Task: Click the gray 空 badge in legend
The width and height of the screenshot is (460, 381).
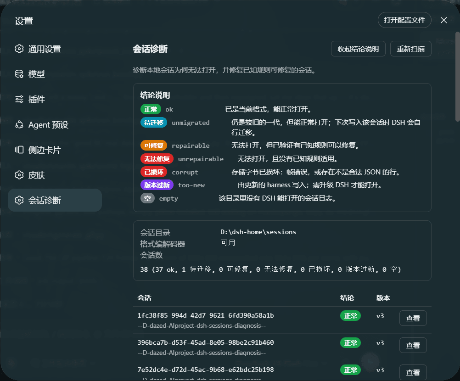Action: 147,198
